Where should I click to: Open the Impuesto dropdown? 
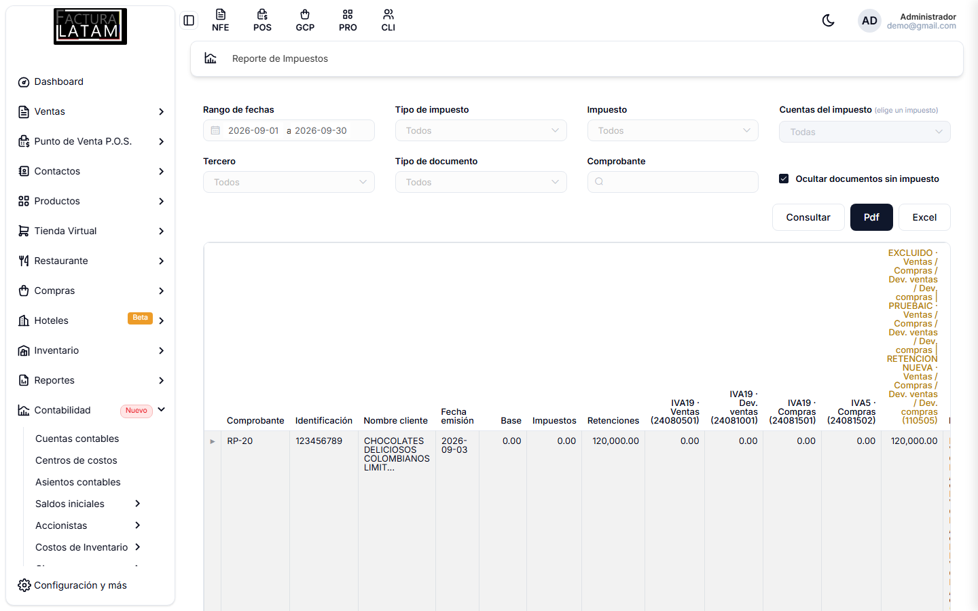point(672,130)
